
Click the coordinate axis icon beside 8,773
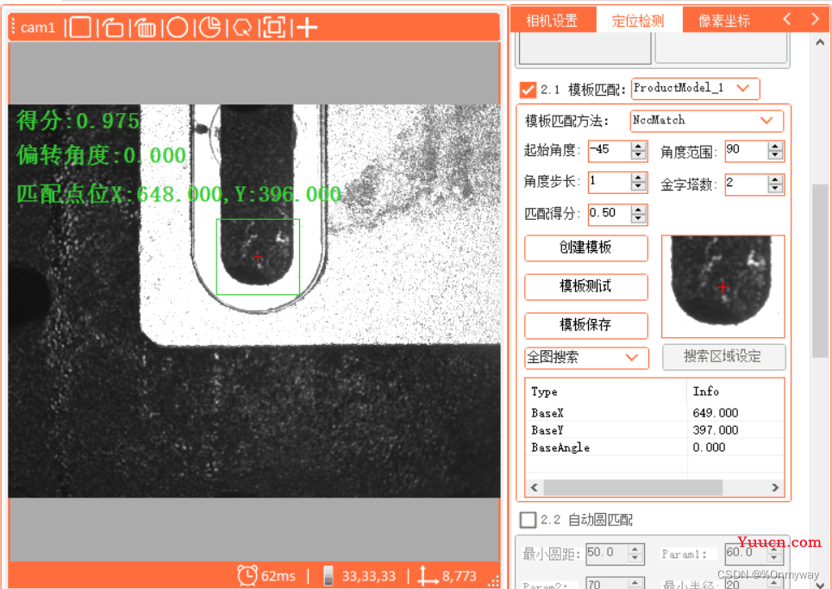click(427, 576)
